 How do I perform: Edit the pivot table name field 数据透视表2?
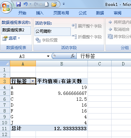[16, 30]
